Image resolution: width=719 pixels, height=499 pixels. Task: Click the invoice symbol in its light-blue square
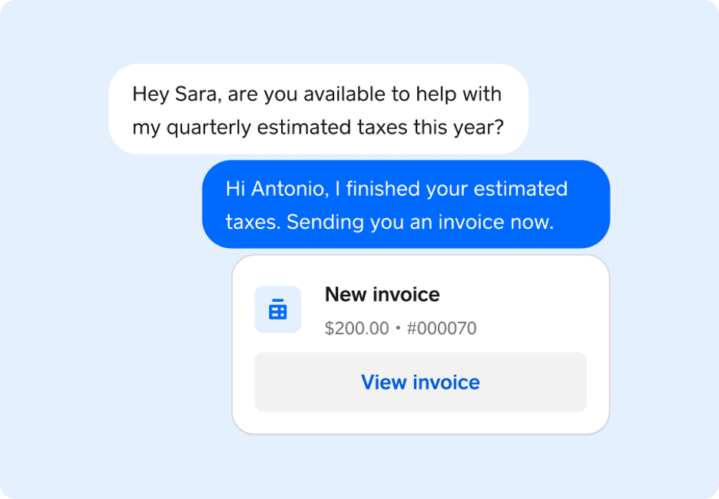[x=277, y=309]
